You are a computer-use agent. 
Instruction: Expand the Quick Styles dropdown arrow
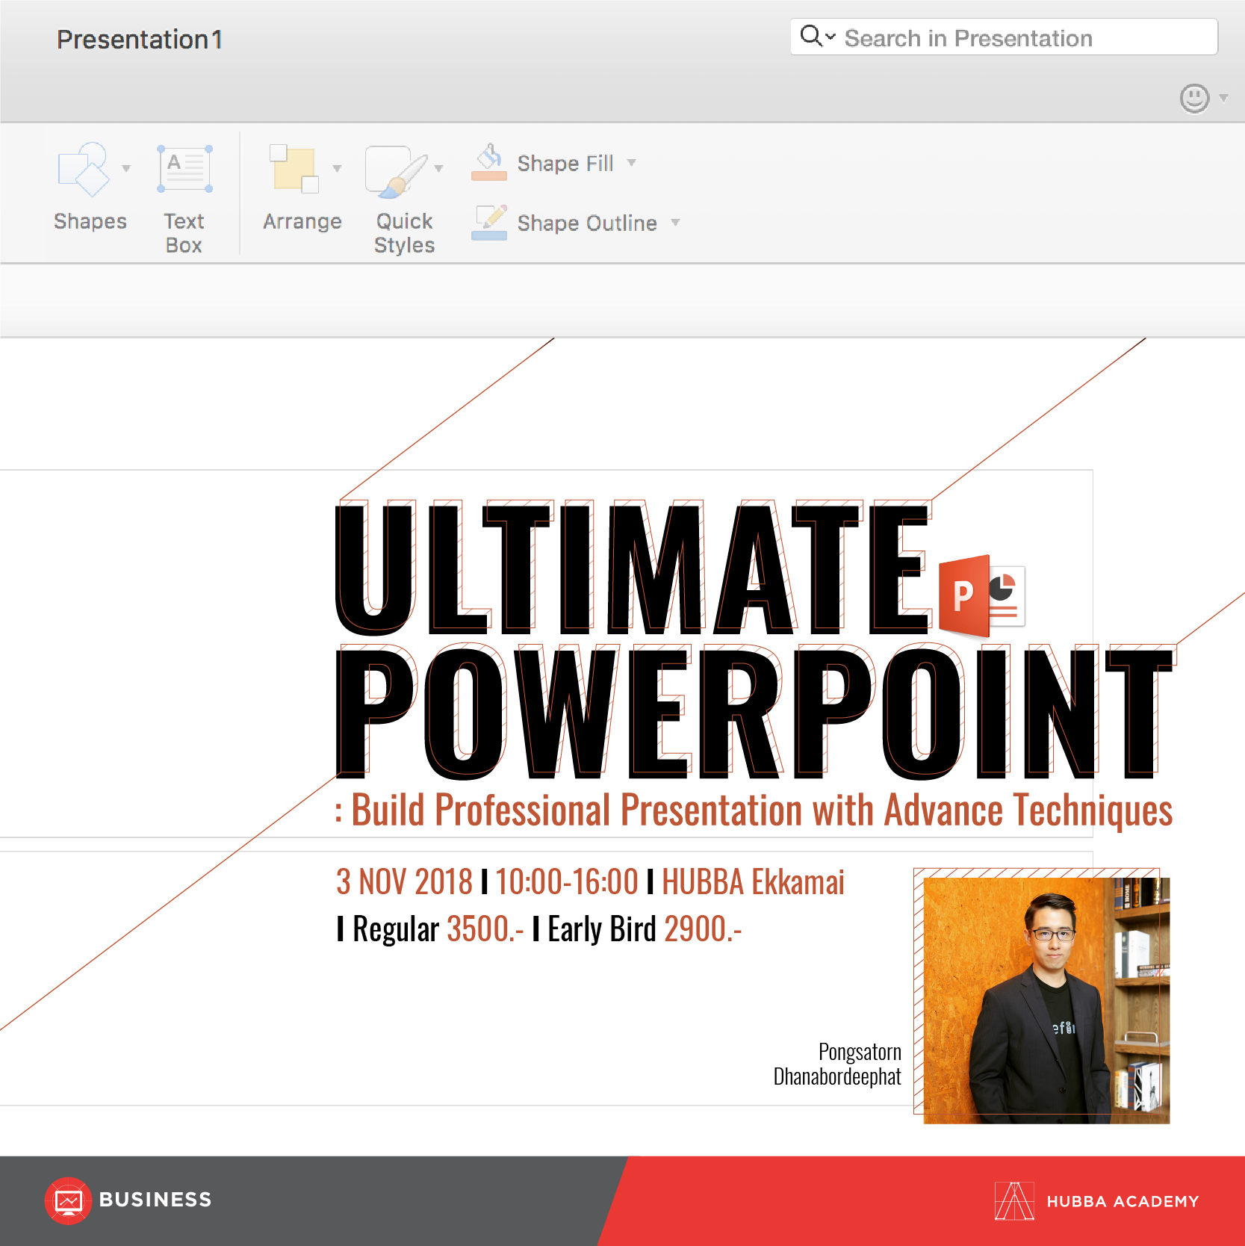439,168
